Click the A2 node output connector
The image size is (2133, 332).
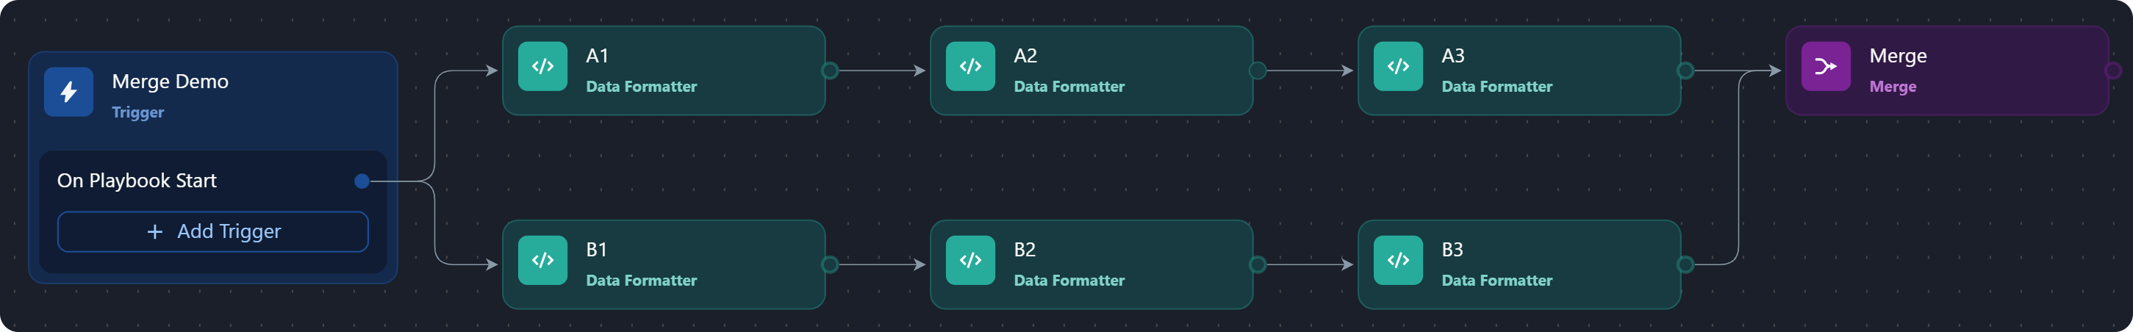coord(1258,71)
